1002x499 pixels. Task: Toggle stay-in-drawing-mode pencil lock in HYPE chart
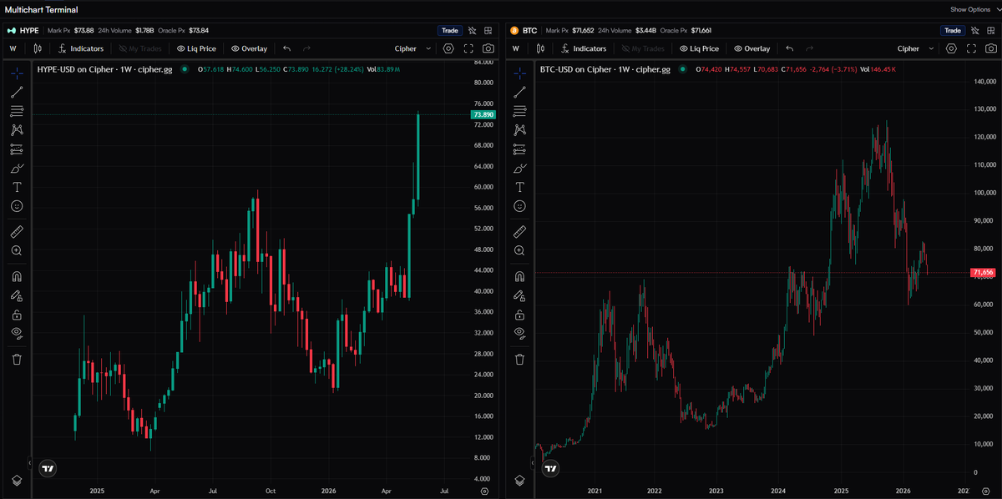[17, 295]
